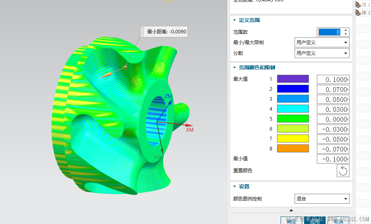
Task: Click the cyan swatch for range 4
Action: (x=293, y=109)
